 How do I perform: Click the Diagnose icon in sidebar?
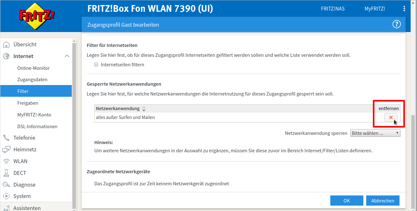point(6,185)
